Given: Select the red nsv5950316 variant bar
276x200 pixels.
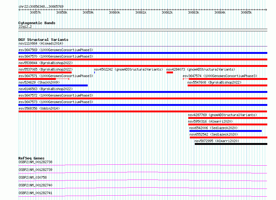Looking at the screenshot, I should pyautogui.click(x=228, y=124).
